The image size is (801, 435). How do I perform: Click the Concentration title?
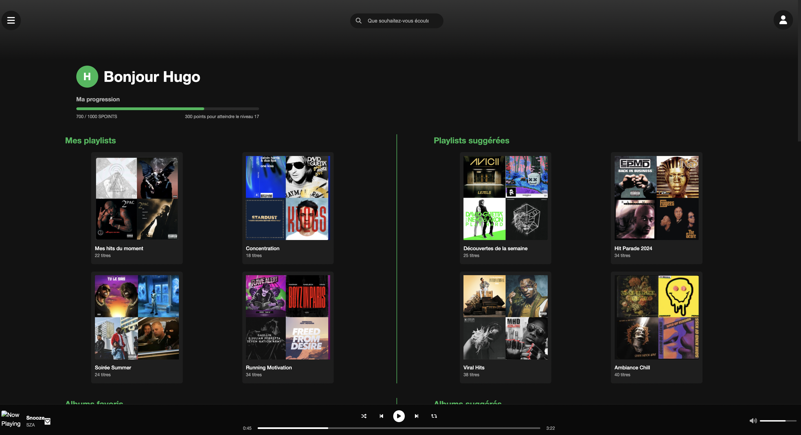click(x=262, y=248)
